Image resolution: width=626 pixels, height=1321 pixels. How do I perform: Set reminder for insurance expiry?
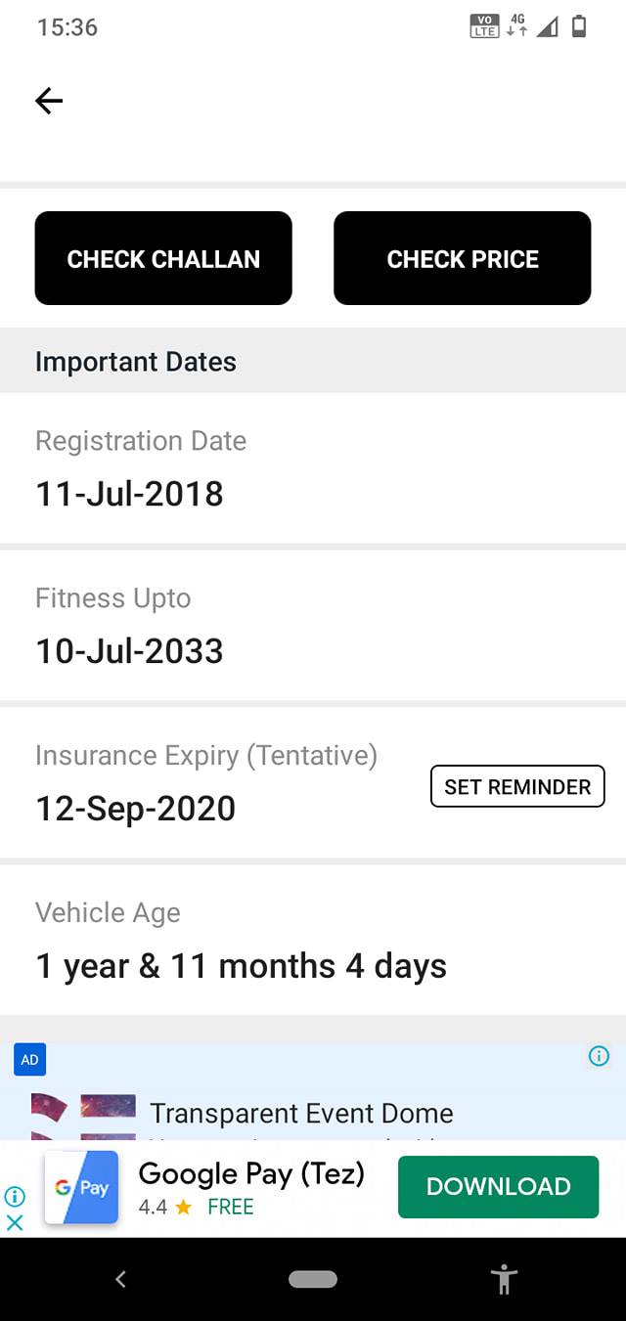[x=517, y=786]
